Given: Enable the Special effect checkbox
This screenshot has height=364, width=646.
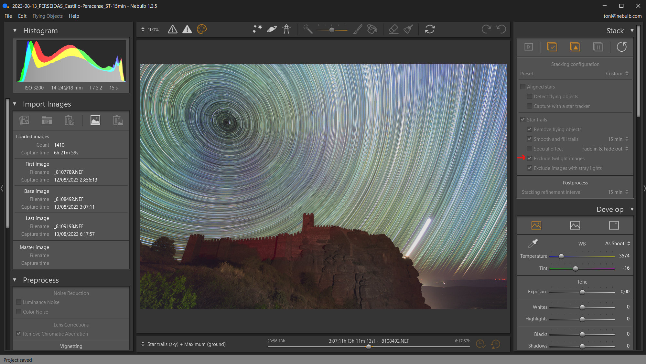Looking at the screenshot, I should [530, 149].
